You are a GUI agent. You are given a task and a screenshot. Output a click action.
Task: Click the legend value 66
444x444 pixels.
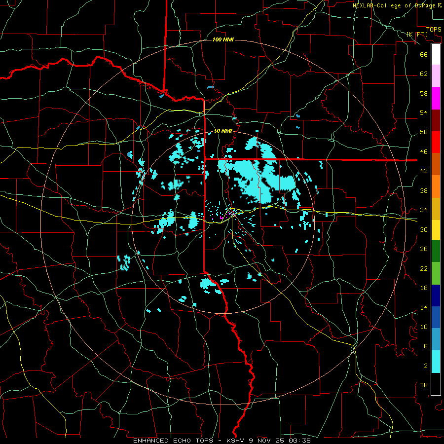point(424,54)
